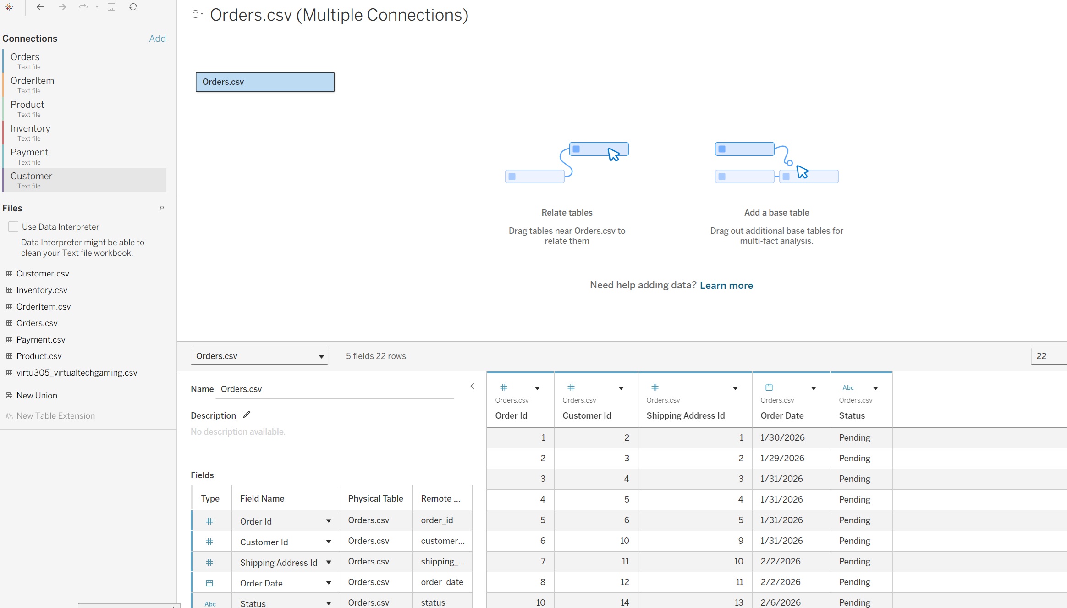Collapse the metadata pane with the chevron
This screenshot has width=1067, height=608.
473,386
